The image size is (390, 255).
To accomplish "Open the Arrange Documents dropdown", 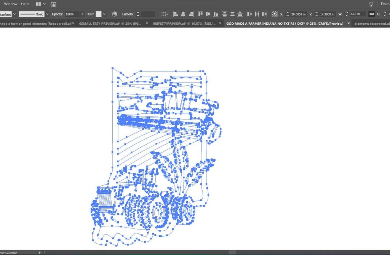I will tap(40, 4).
